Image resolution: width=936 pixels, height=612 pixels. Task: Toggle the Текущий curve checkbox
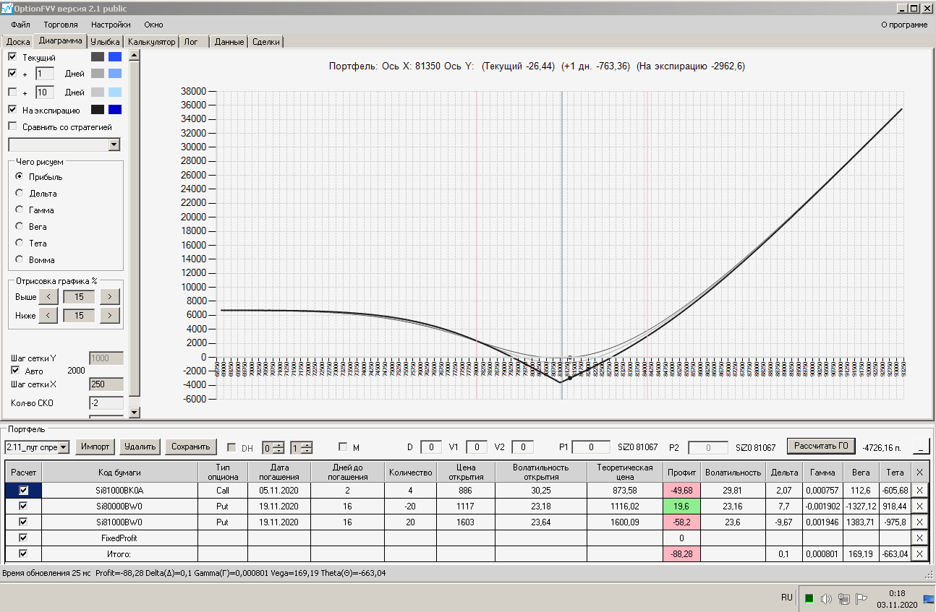coord(12,56)
